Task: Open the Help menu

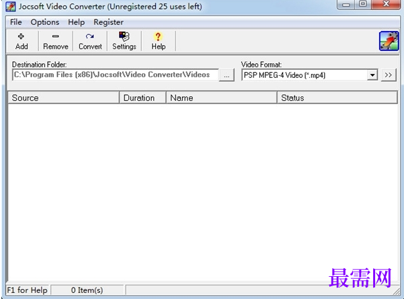Action: [x=76, y=22]
